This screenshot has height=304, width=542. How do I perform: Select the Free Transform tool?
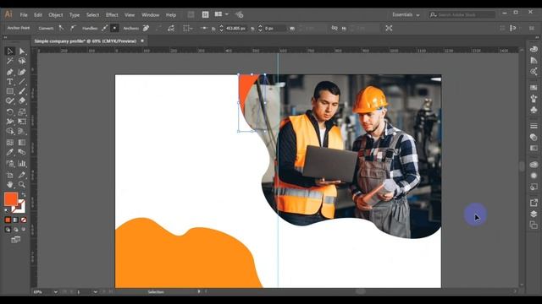point(22,122)
